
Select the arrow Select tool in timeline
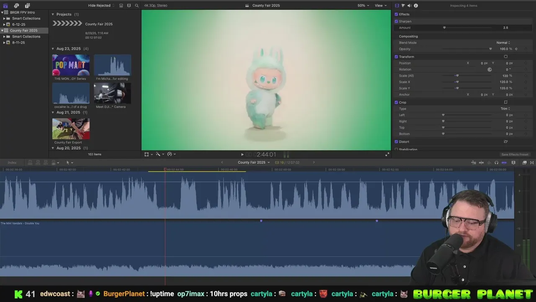point(68,162)
